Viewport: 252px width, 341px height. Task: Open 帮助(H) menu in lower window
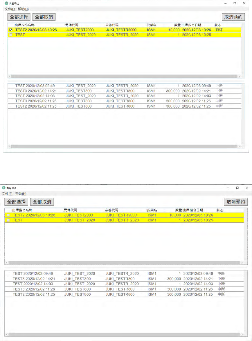[21, 194]
